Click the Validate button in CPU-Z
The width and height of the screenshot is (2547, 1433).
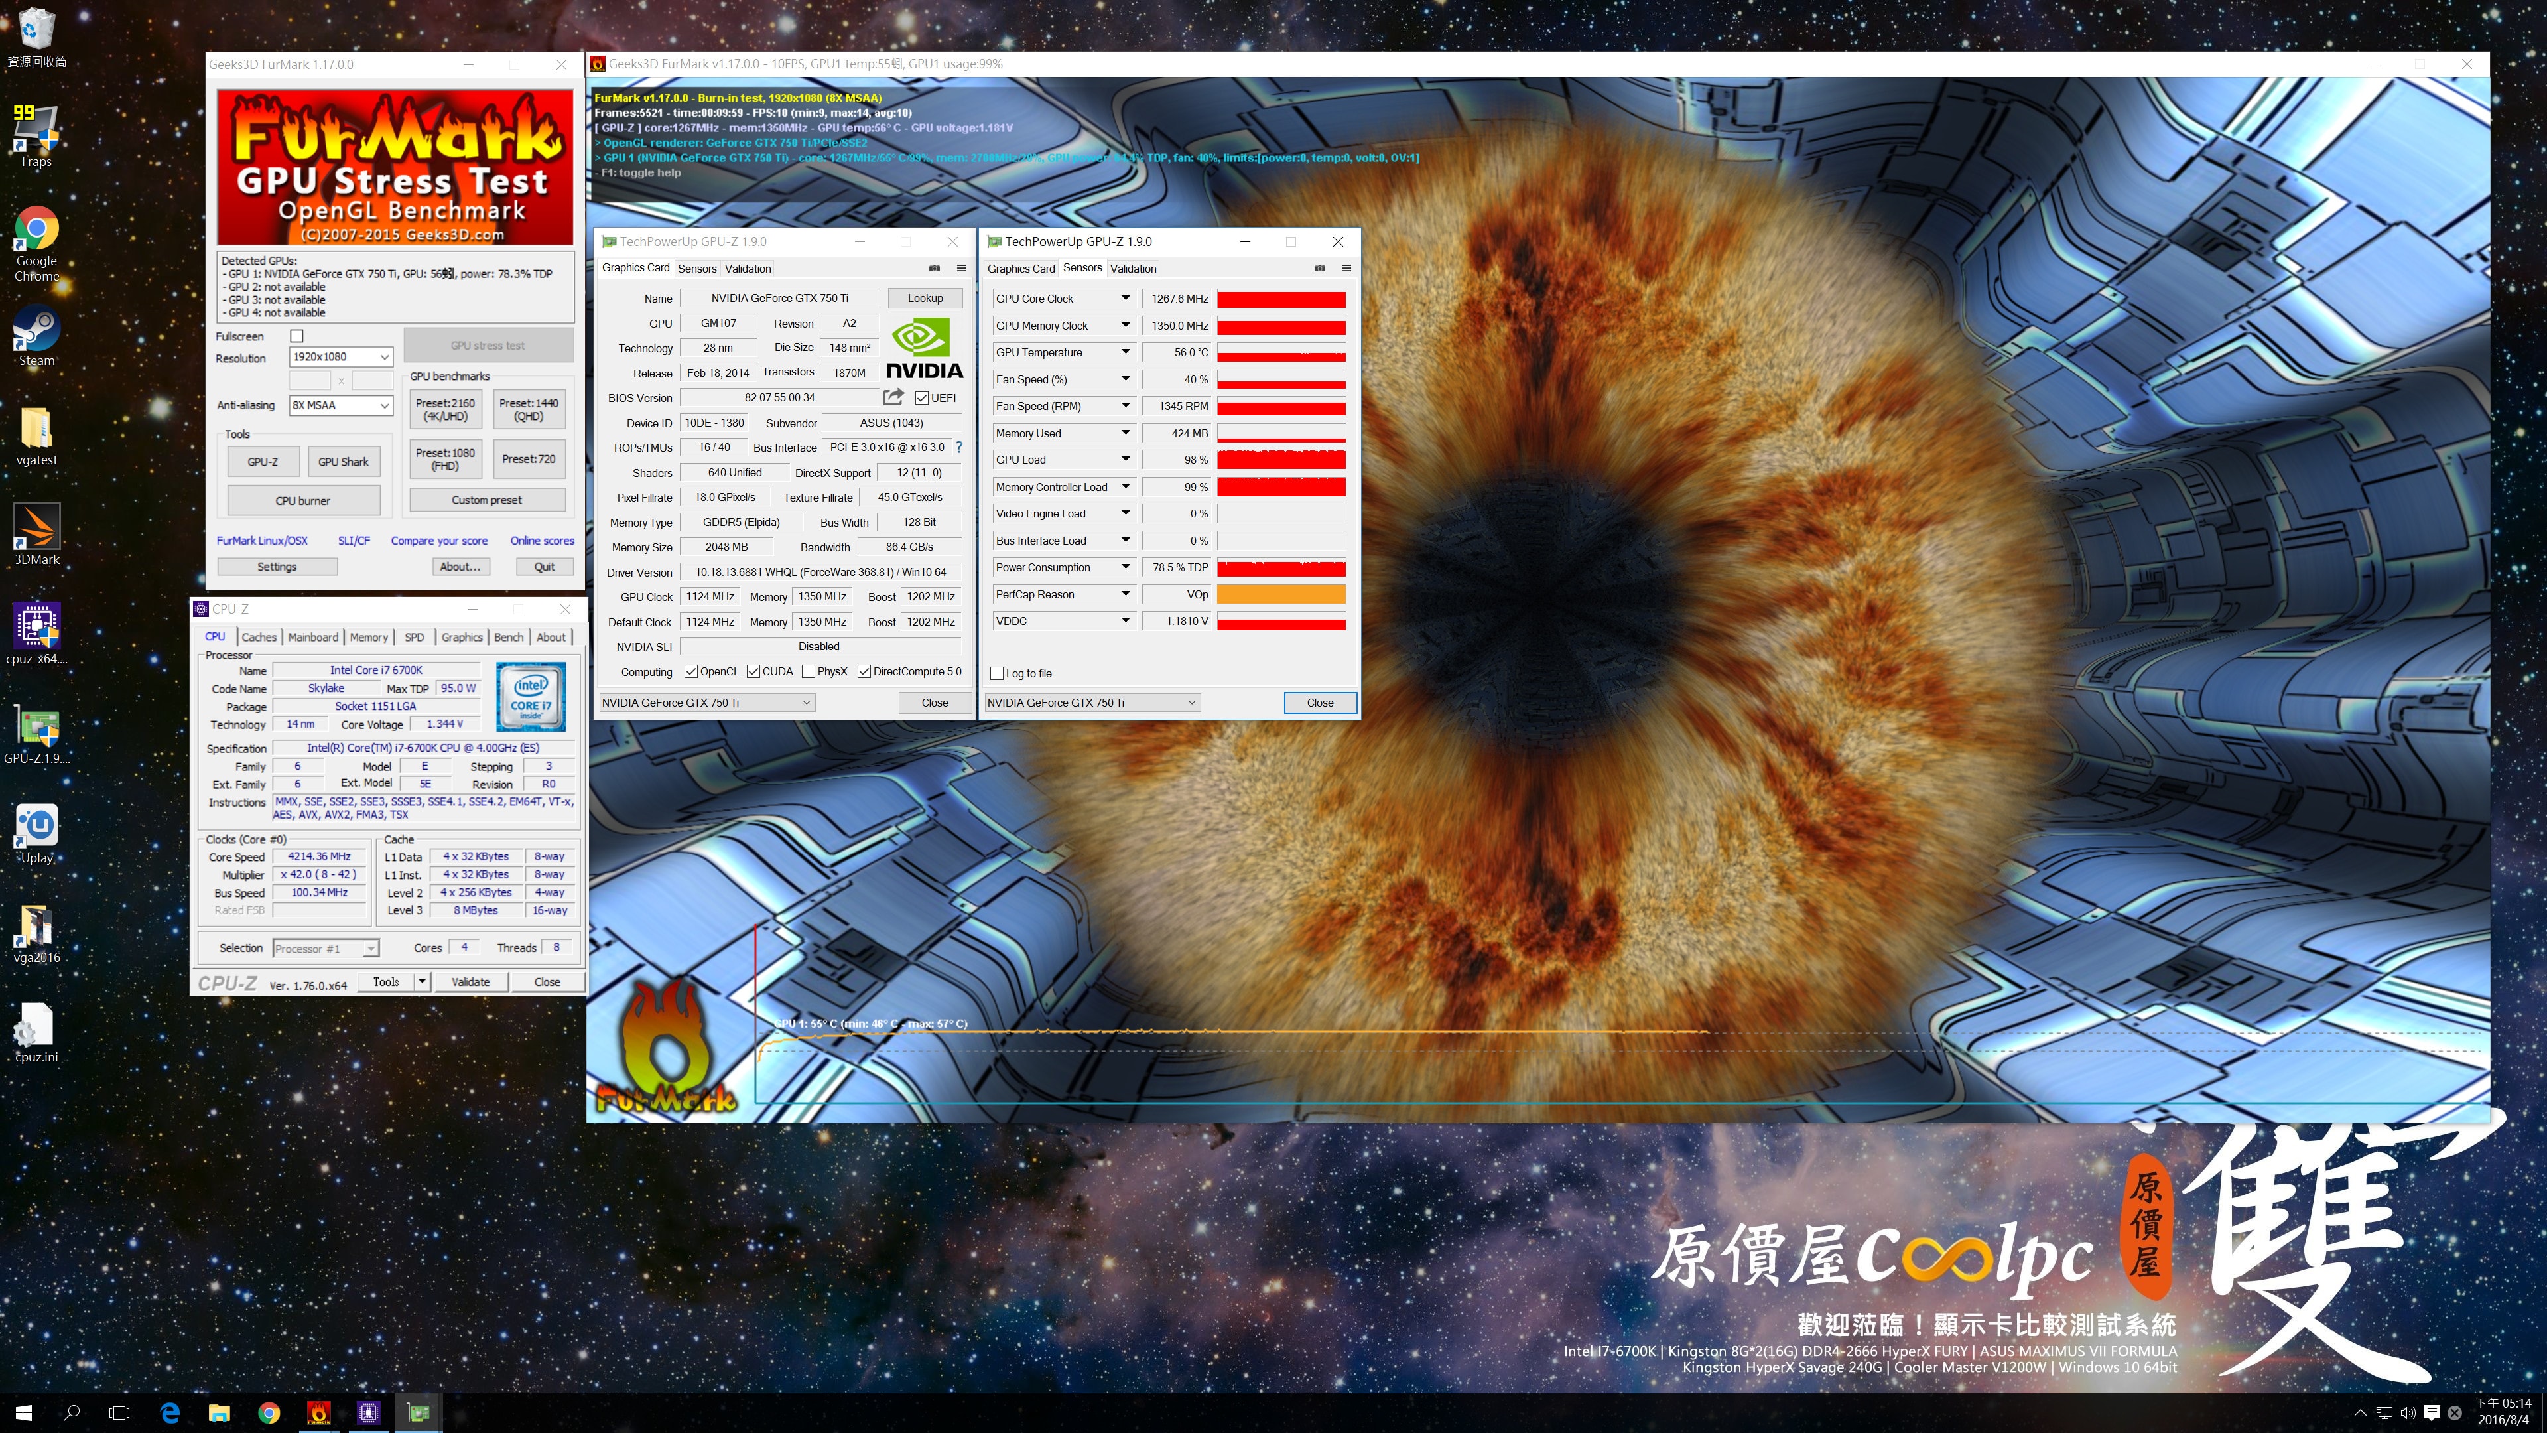[471, 981]
